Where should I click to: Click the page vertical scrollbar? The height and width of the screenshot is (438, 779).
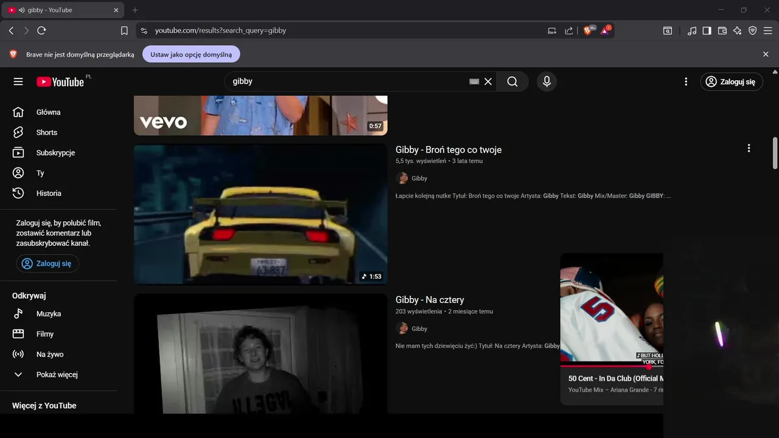[775, 153]
